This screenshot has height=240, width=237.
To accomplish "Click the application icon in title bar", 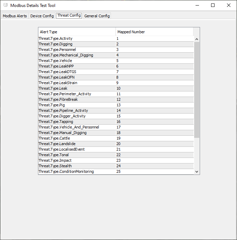I will [6, 5].
